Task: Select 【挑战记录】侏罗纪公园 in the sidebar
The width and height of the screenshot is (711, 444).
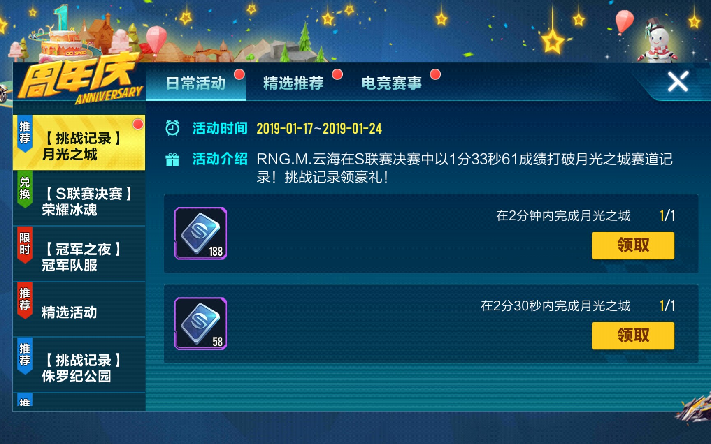Action: (79, 365)
